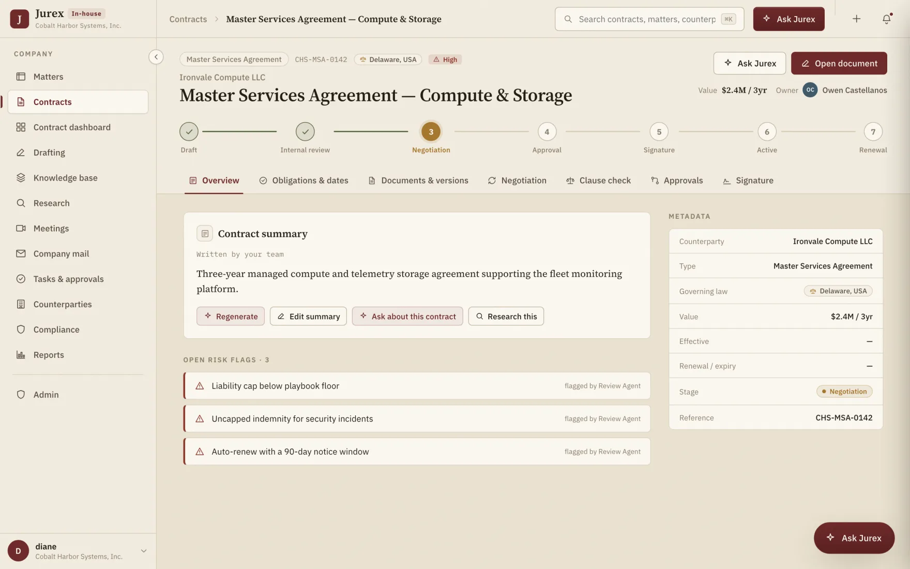910x569 pixels.
Task: Open Tasks & approvals
Action: coord(78,279)
